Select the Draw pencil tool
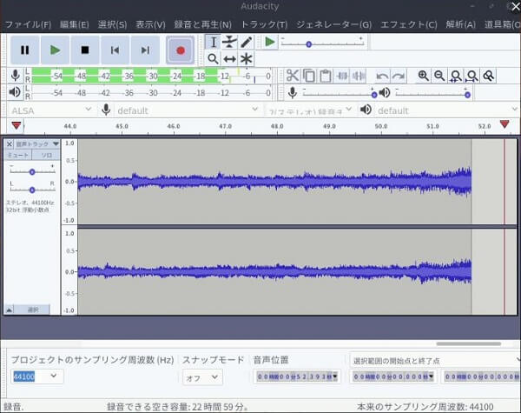This screenshot has height=413, width=521. [247, 42]
